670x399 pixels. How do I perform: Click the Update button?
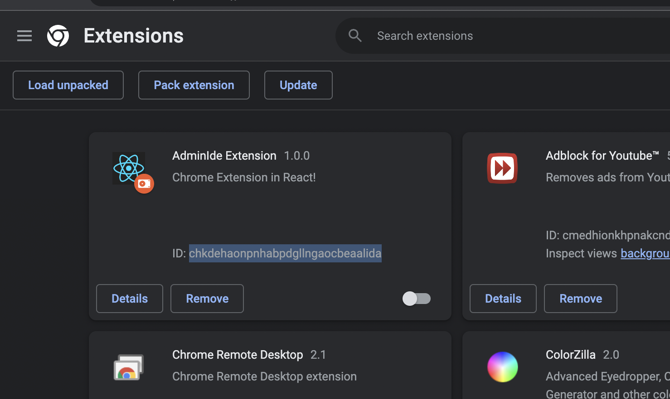(x=298, y=85)
